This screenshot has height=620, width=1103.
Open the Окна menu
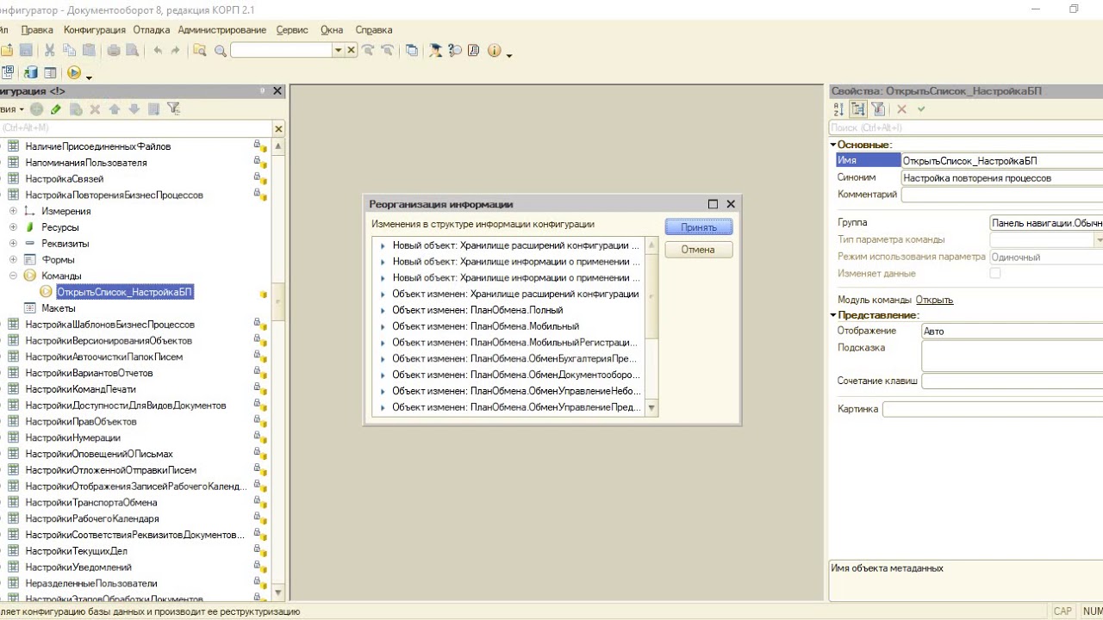(x=332, y=30)
